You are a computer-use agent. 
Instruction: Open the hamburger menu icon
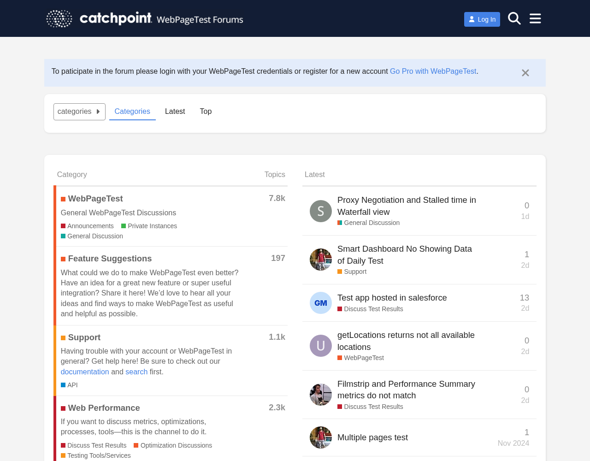coord(535,18)
